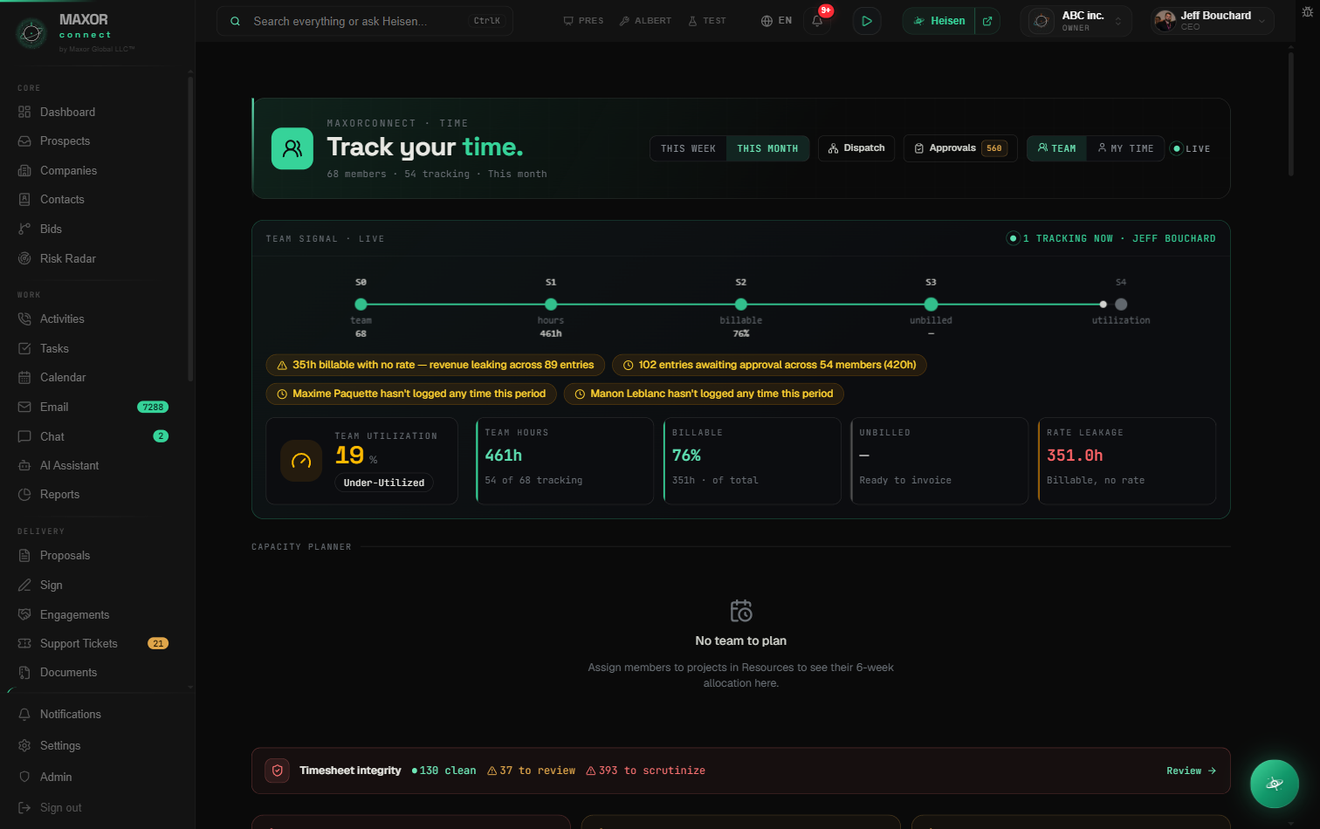This screenshot has width=1320, height=829.
Task: Open the Billable 76% card
Action: tap(752, 461)
